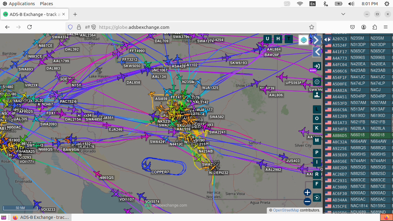Toggle the P map option button
This screenshot has height=221, width=393.
[x=317, y=153]
